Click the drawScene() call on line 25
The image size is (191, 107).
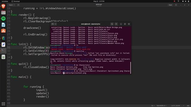click(32, 28)
